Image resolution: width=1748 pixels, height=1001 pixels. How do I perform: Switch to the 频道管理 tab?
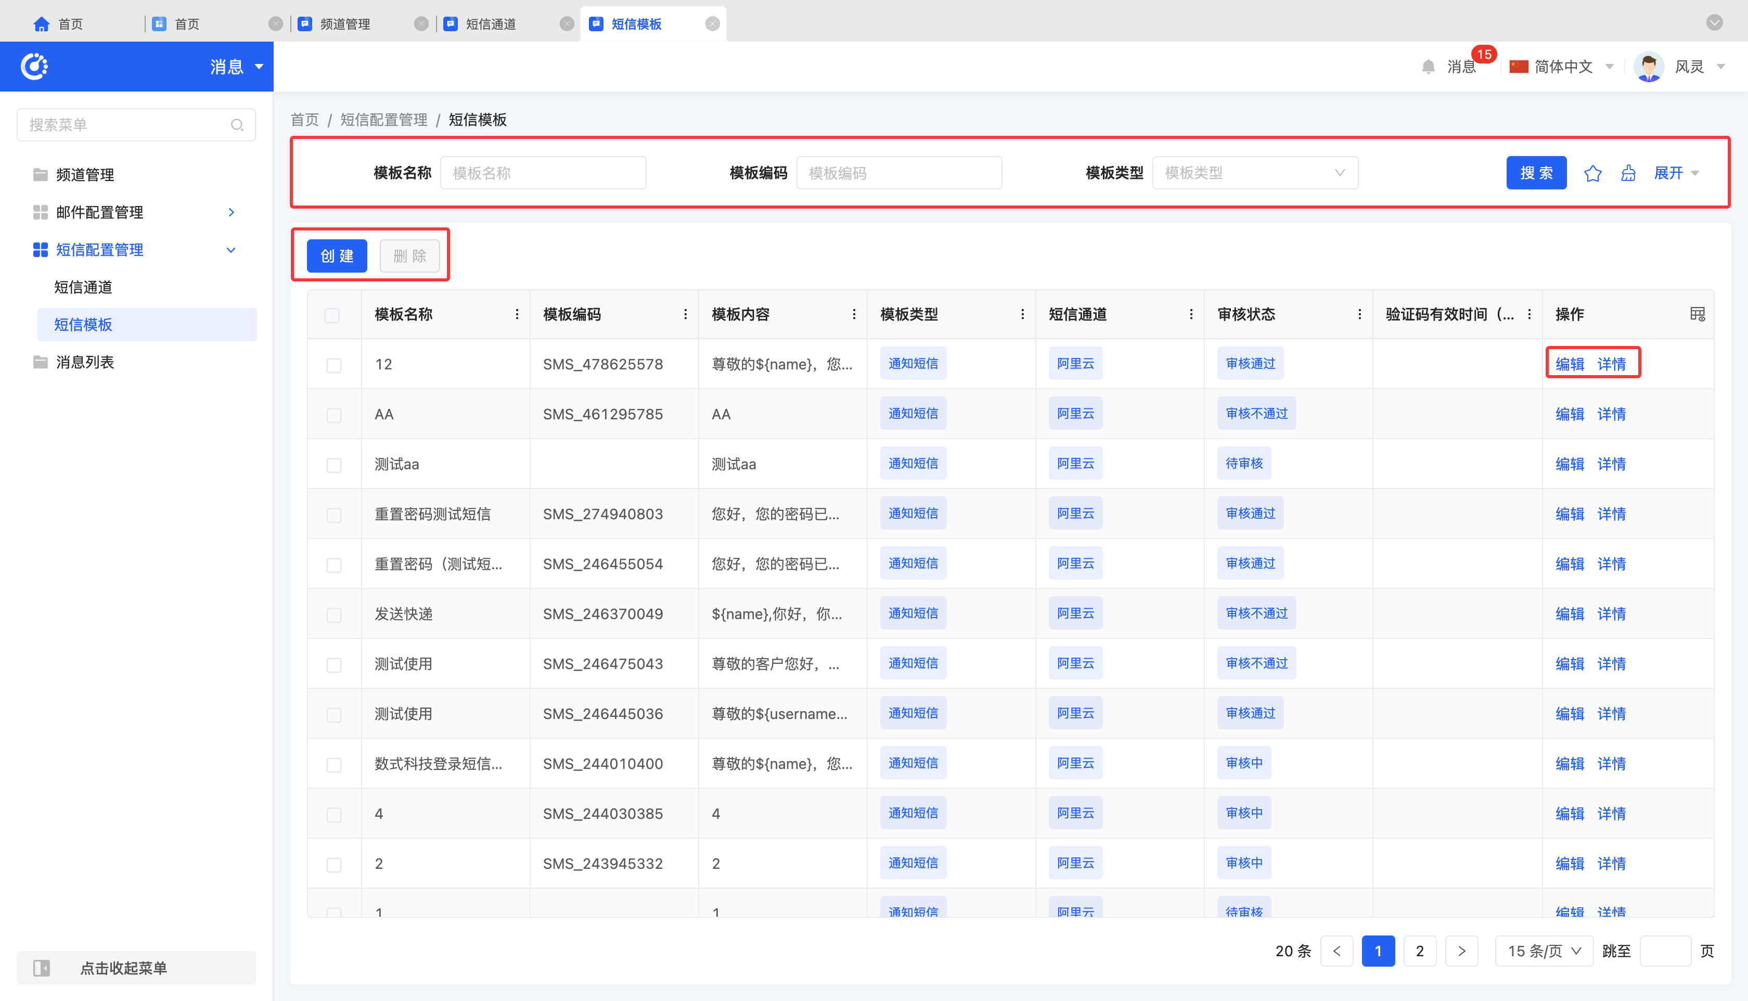pyautogui.click(x=345, y=24)
